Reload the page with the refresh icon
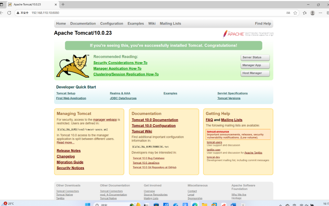The height and width of the screenshot is (206, 329). [x=9, y=13]
